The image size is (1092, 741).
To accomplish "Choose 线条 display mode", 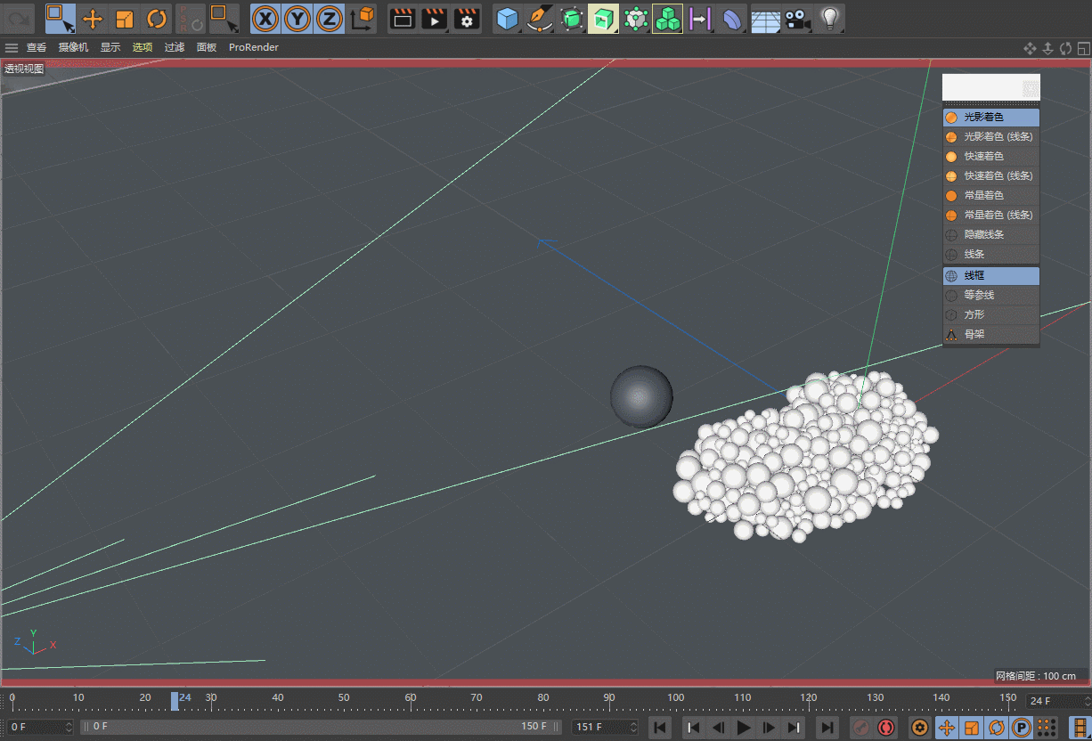I will (x=991, y=254).
